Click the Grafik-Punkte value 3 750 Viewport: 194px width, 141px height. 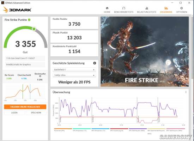[x=74, y=24]
